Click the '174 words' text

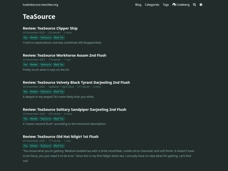[x=54, y=60]
